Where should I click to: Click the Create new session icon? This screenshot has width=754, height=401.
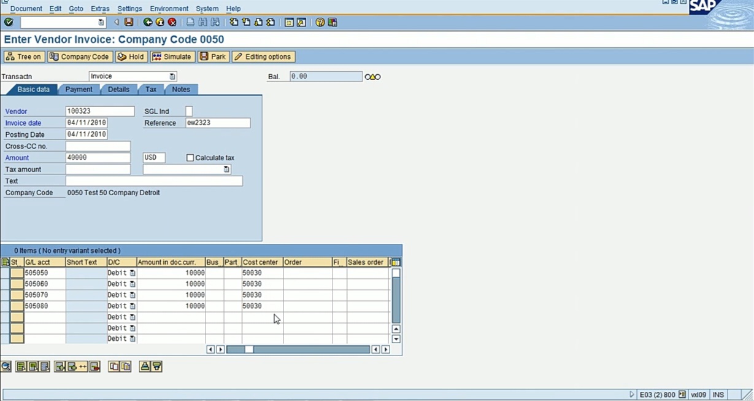coord(289,22)
